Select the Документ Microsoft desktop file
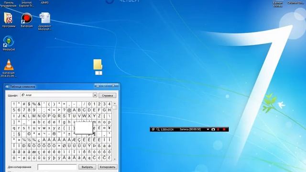This screenshot has width=306, height=172. click(44, 21)
